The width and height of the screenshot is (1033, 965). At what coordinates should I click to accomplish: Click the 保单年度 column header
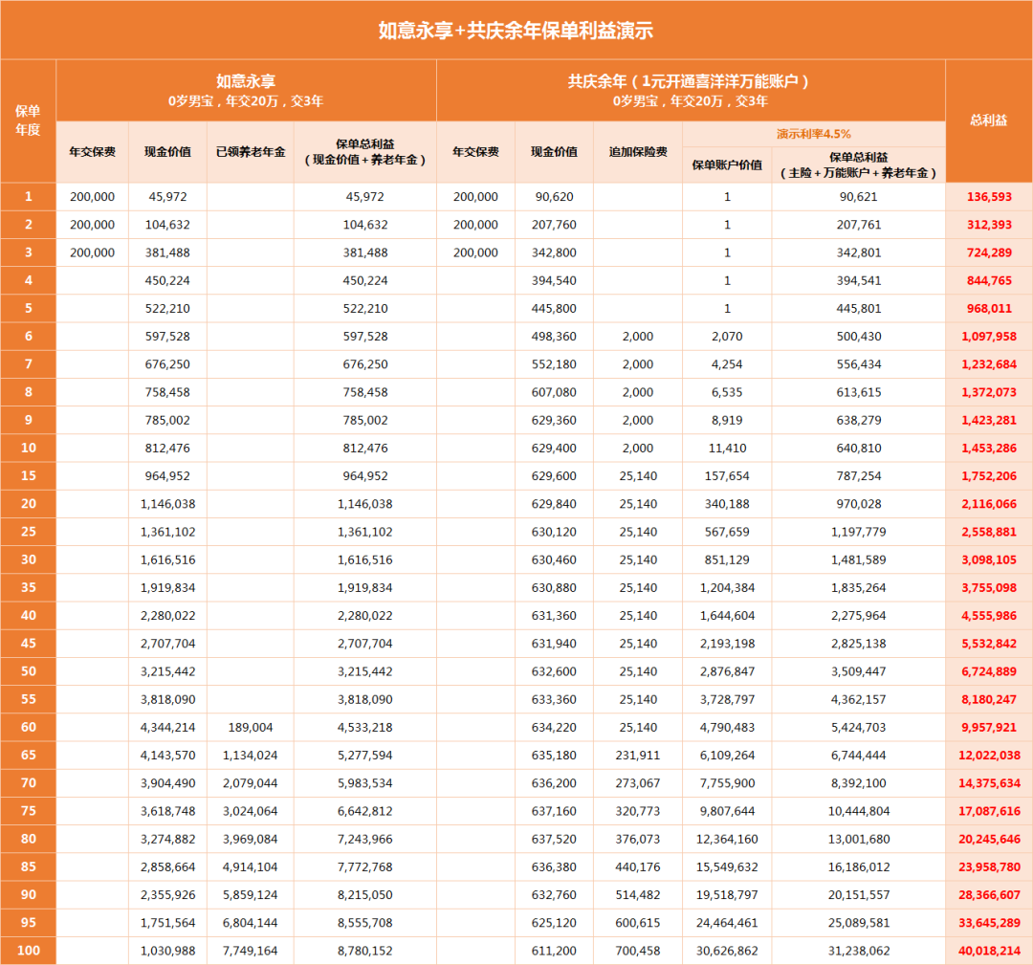30,119
